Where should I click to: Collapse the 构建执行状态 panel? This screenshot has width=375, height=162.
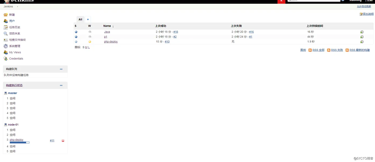coord(61,86)
